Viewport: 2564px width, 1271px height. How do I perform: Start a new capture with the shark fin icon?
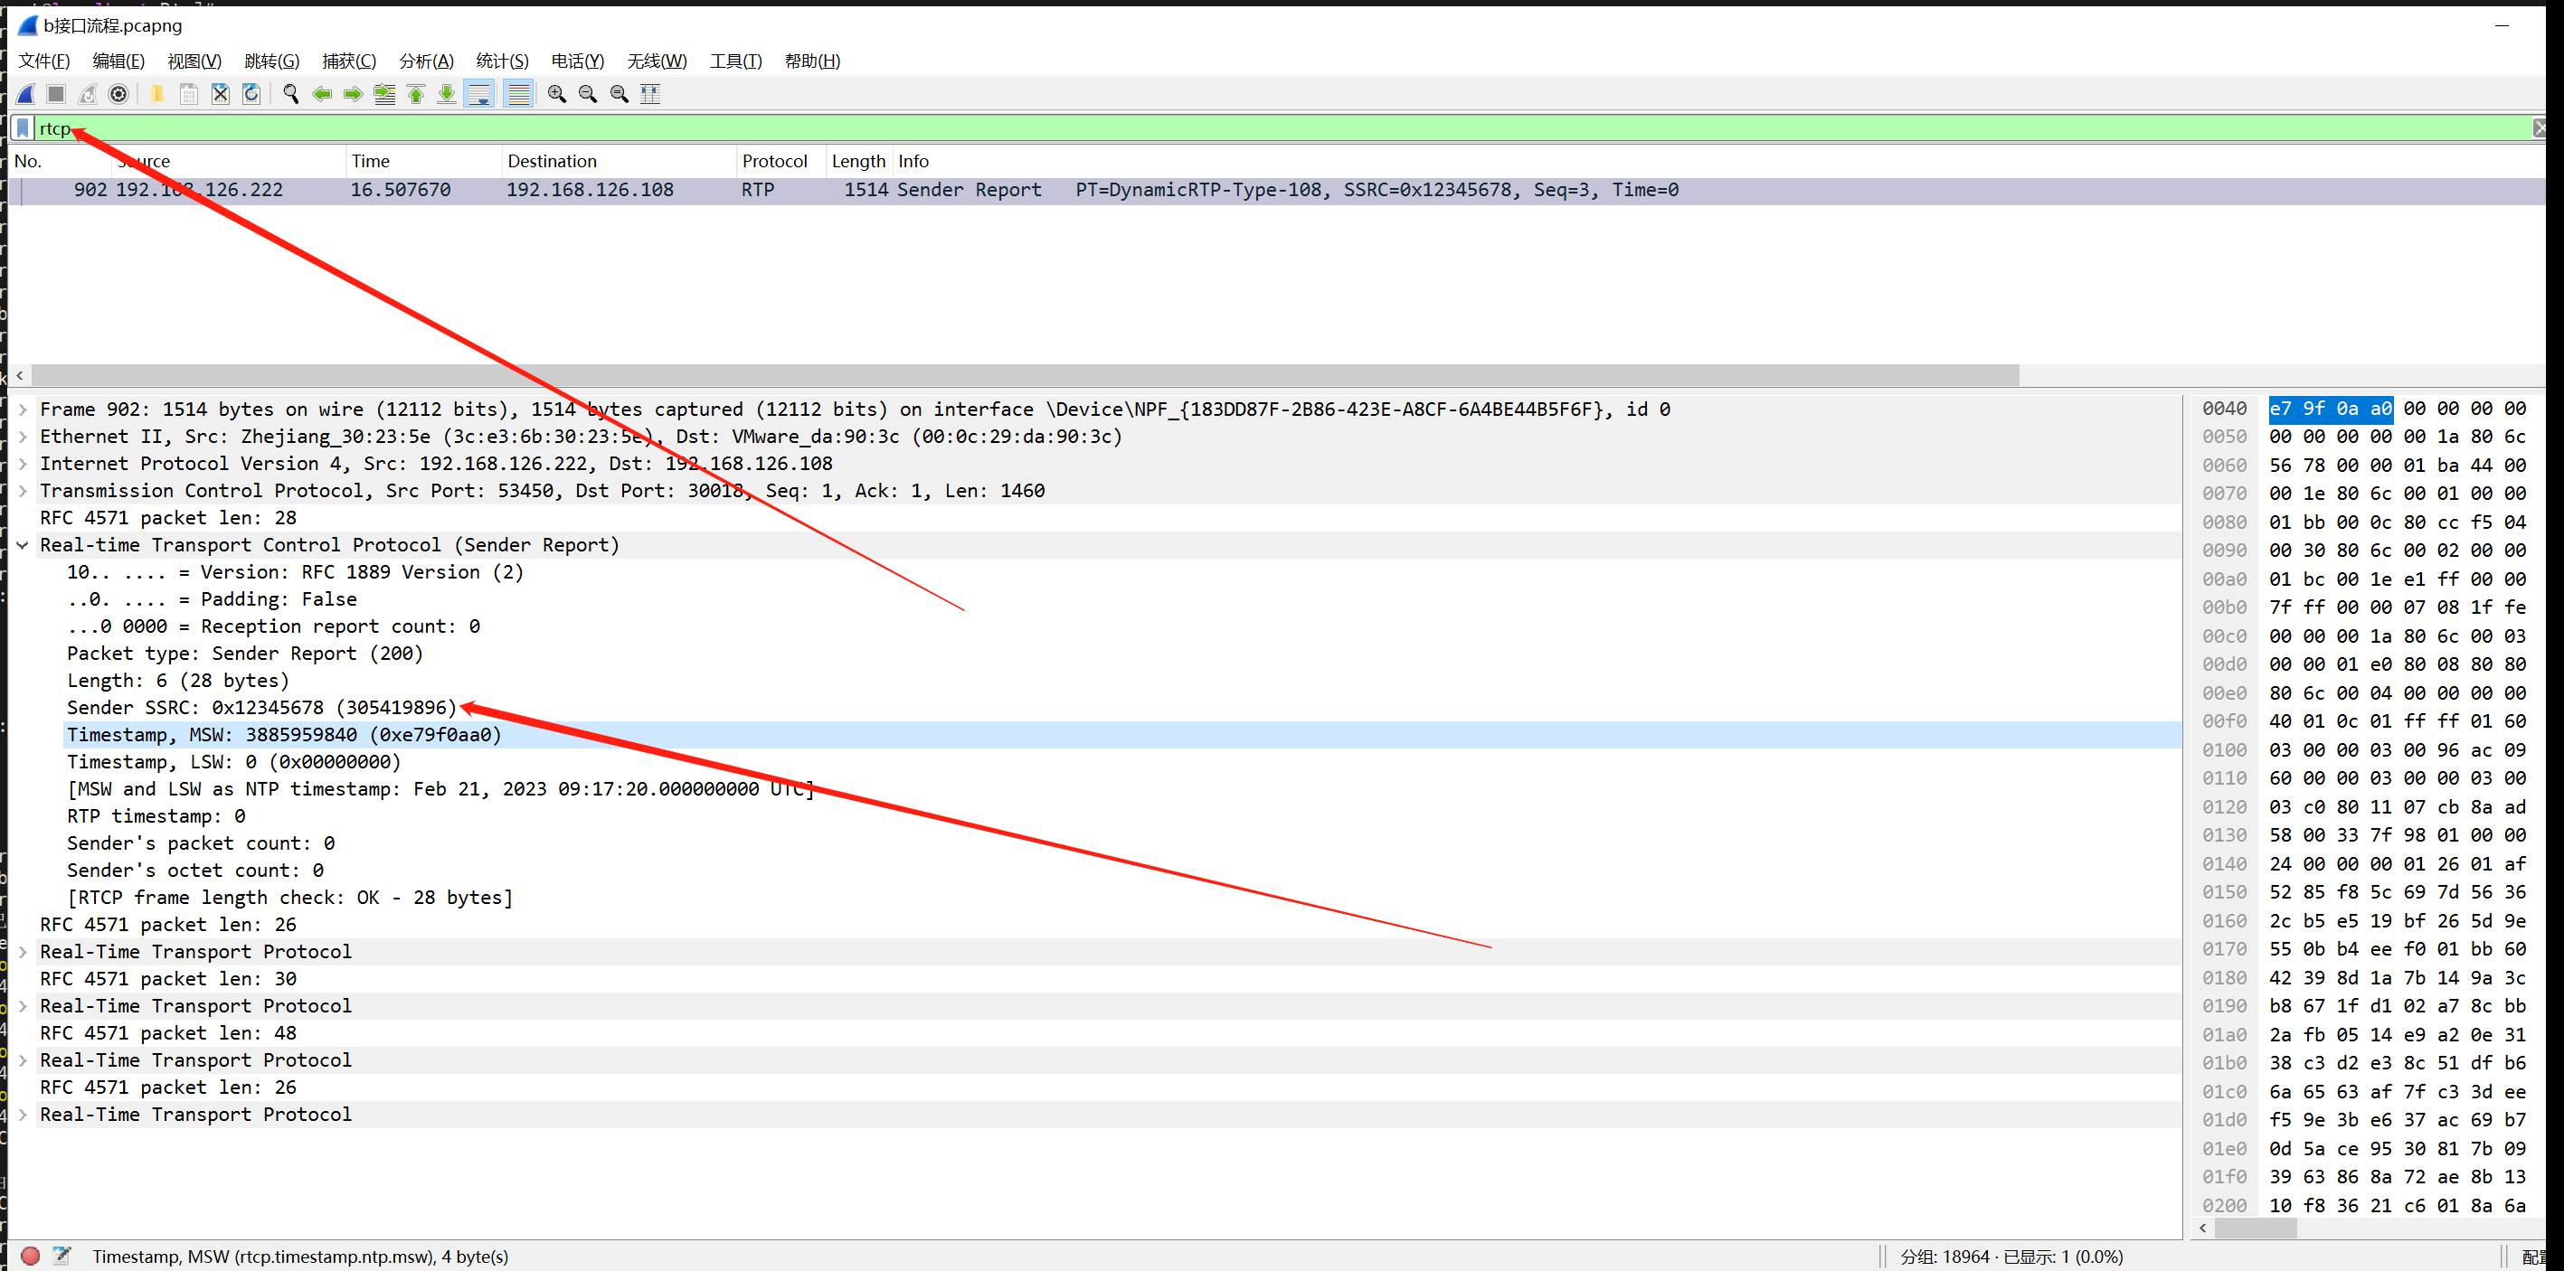27,93
